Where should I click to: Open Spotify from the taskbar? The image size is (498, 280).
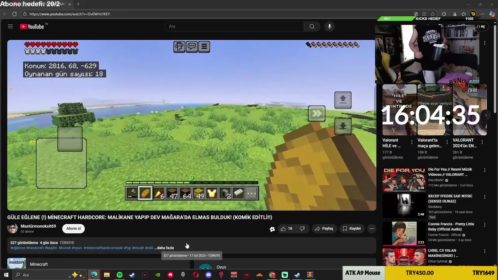[x=119, y=275]
